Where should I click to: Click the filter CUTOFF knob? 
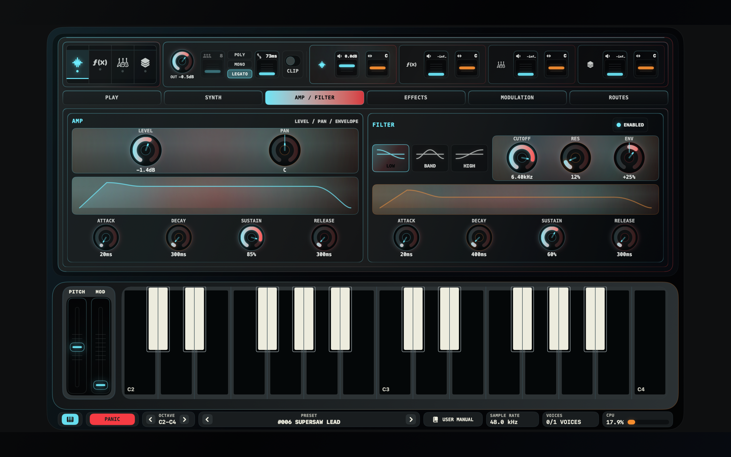coord(522,158)
